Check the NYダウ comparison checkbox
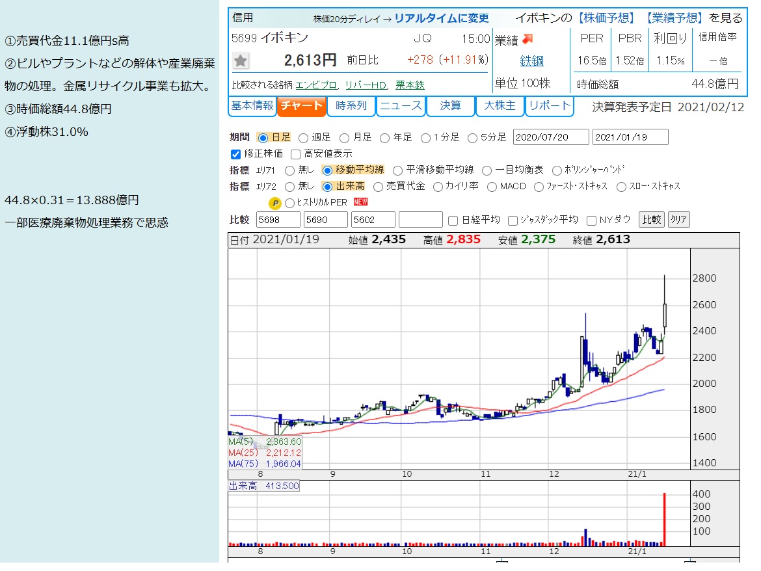 (x=591, y=220)
